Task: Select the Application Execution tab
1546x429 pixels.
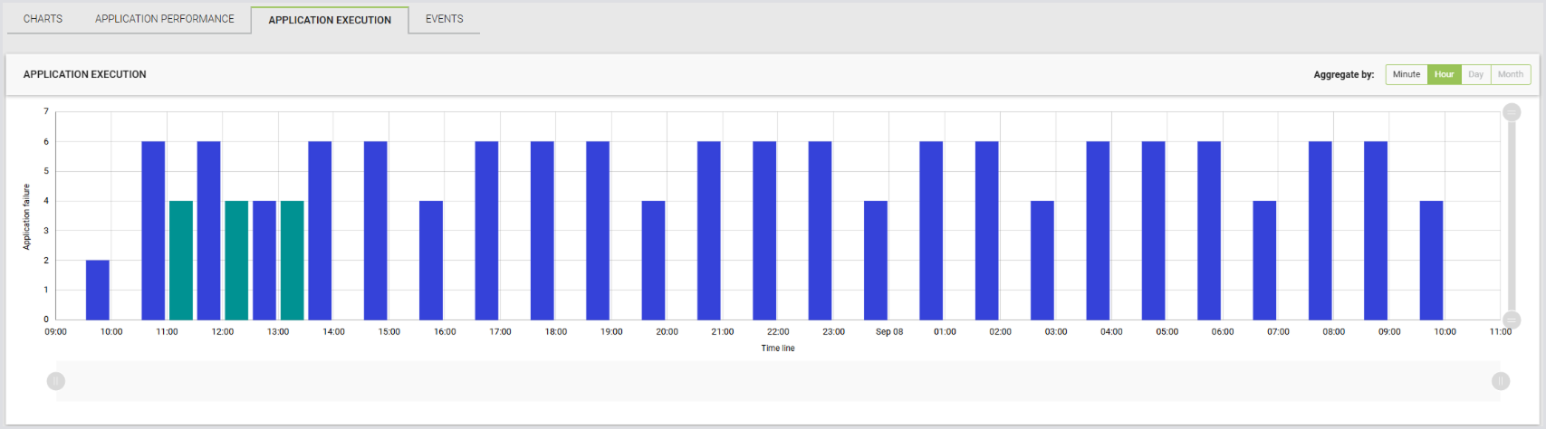Action: coord(330,20)
